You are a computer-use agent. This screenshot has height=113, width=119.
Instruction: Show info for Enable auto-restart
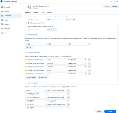(x=43, y=23)
